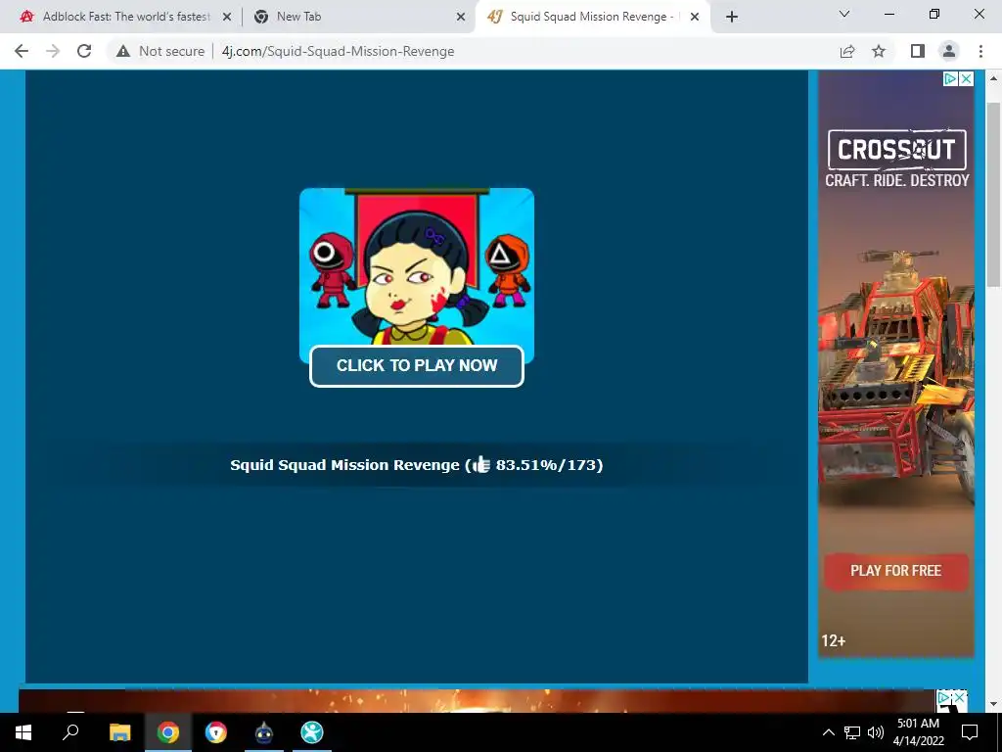Click the thumbs-up rating icon
1002x752 pixels.
pyautogui.click(x=480, y=465)
